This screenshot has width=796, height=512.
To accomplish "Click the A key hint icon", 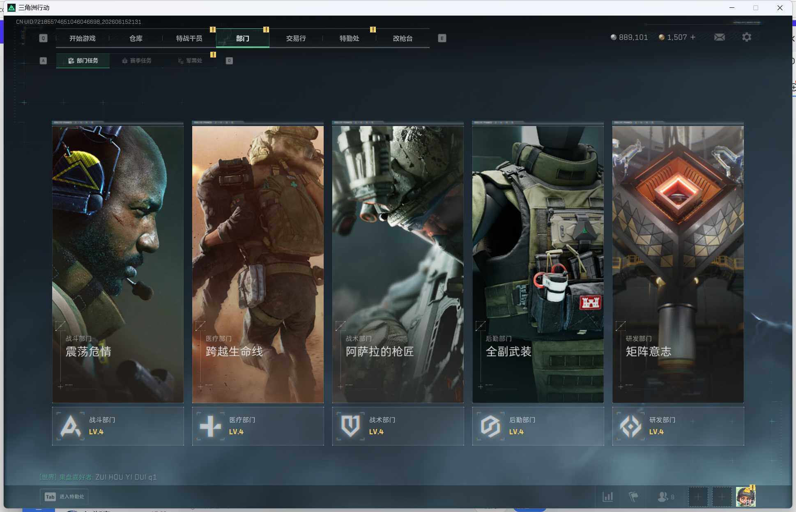I will [43, 61].
